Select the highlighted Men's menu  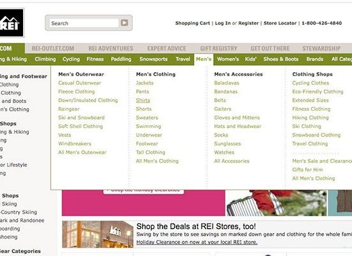pos(204,59)
